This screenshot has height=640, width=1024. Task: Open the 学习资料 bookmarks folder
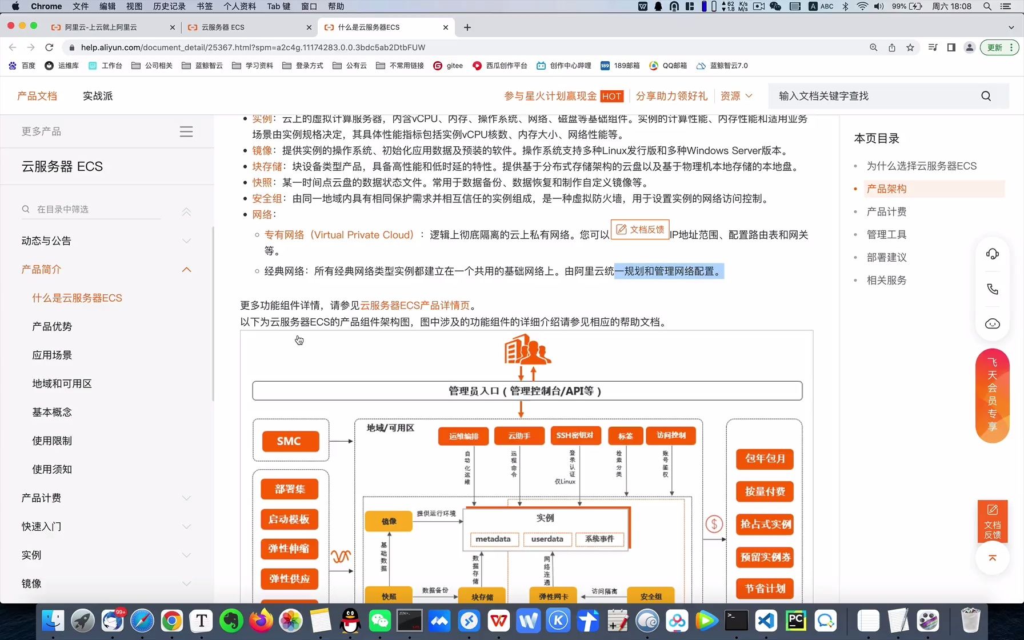pyautogui.click(x=253, y=66)
